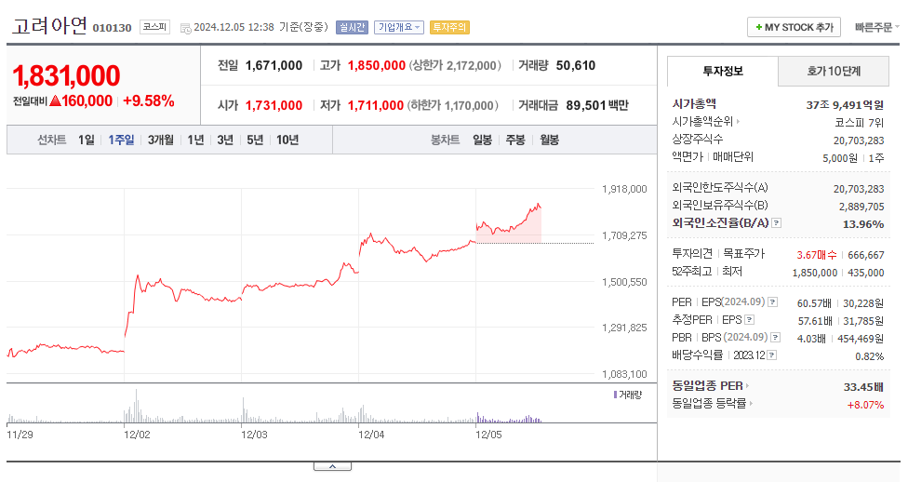Open the 빠른주문 dropdown
This screenshot has width=908, height=482.
tap(876, 27)
